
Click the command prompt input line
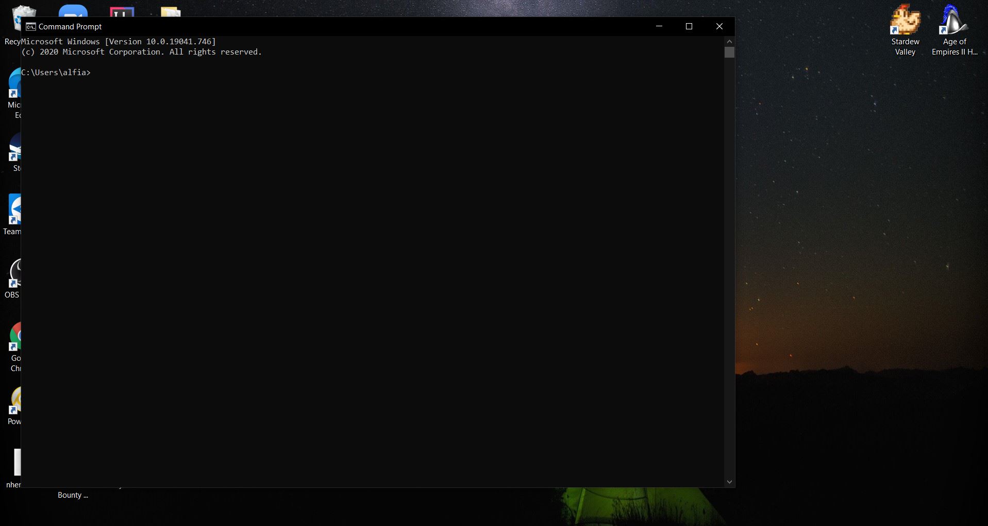[x=129, y=73]
